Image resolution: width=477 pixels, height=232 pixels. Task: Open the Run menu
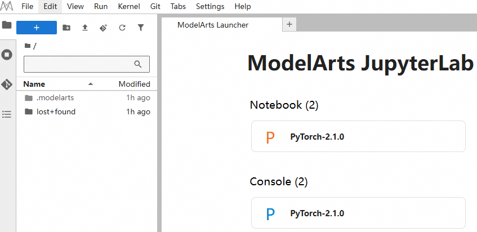[101, 6]
